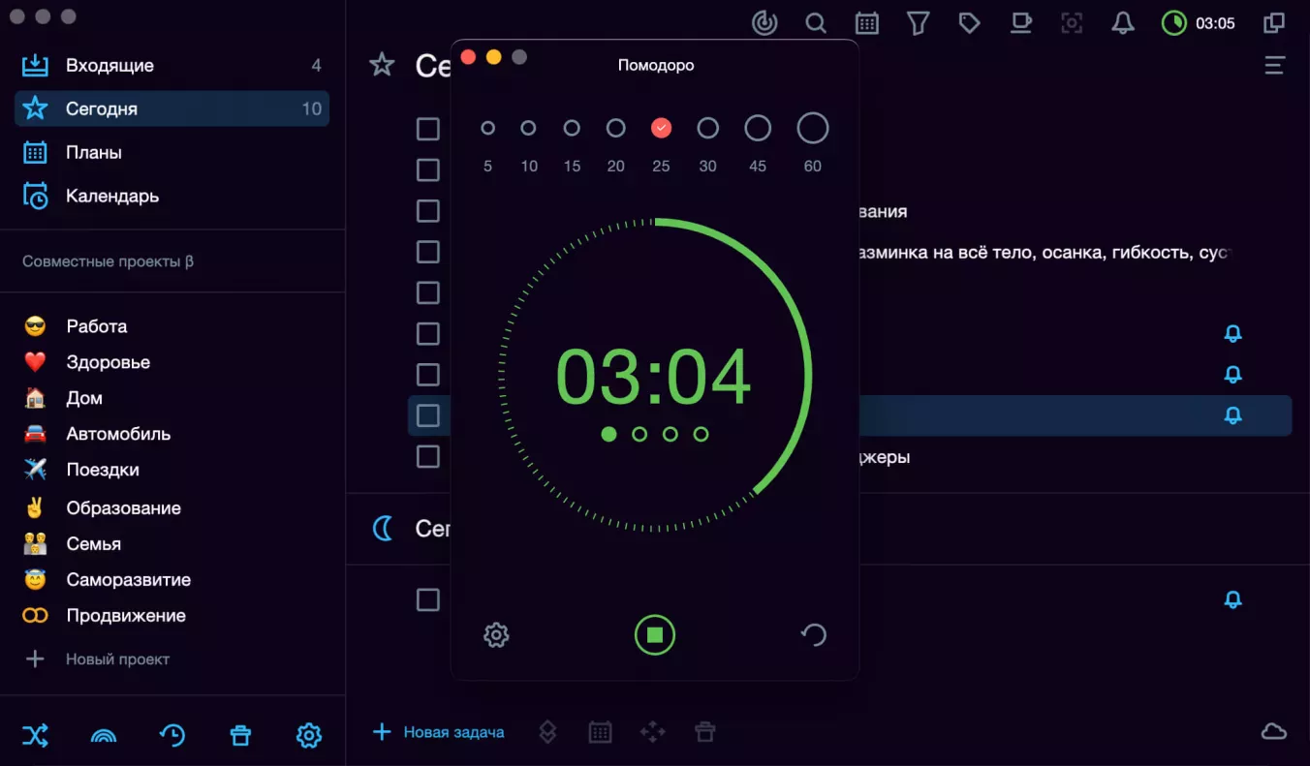Viewport: 1310px width, 766px height.
Task: Add a task with Новая задача
Action: coord(438,732)
